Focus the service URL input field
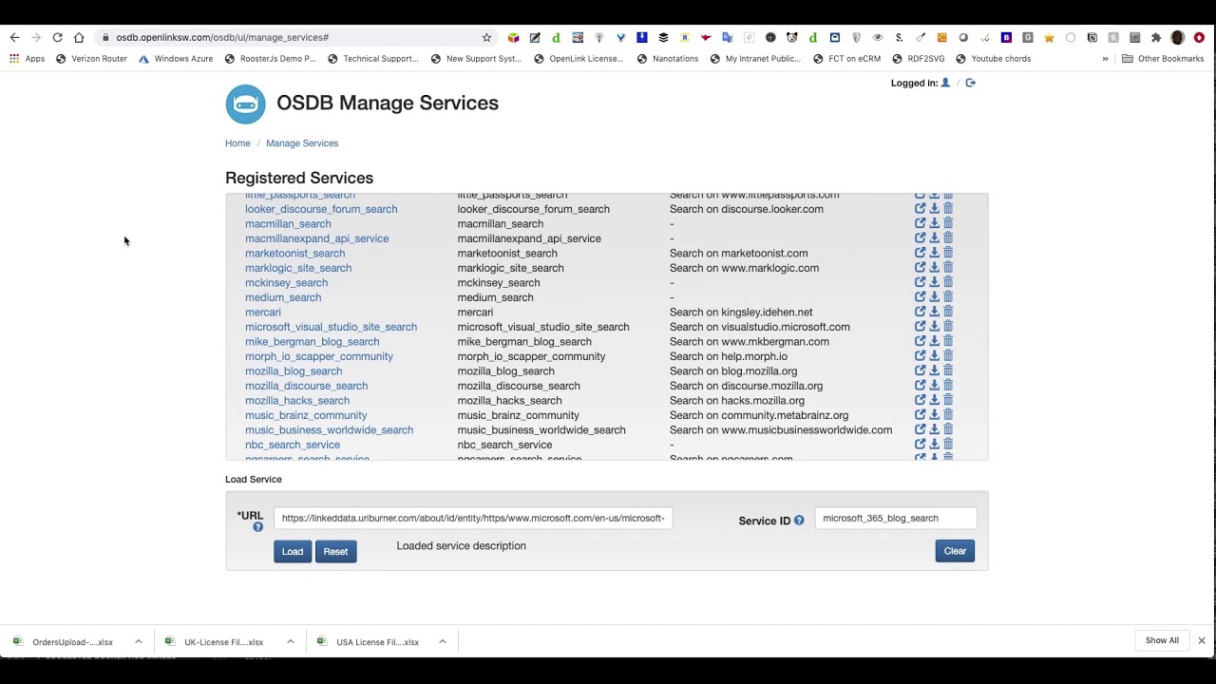 click(x=473, y=518)
